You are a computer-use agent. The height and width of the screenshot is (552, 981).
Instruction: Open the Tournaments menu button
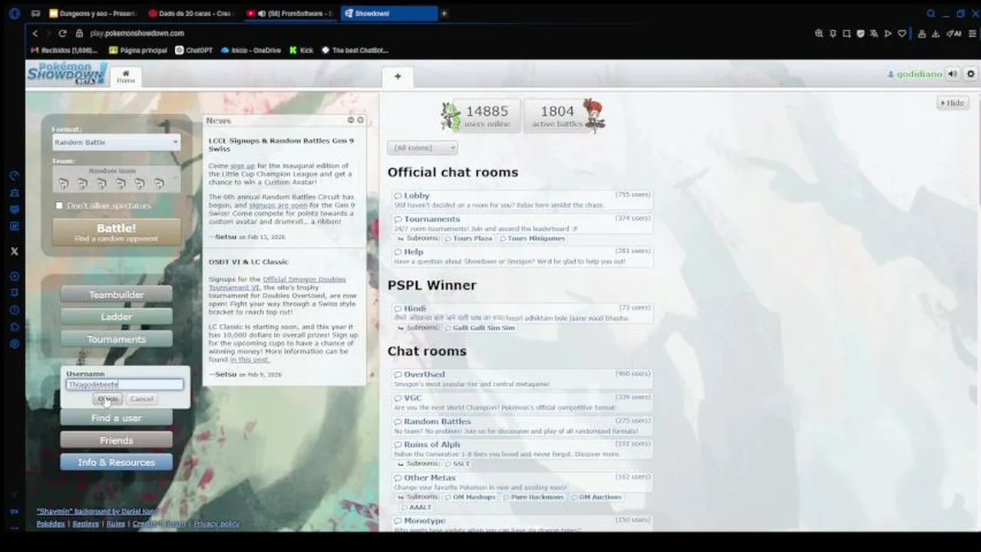coord(116,339)
